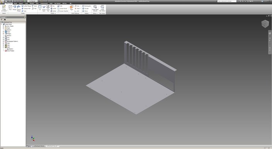Open the Manage ribbon tab
272x149 pixels.
pos(32,3)
